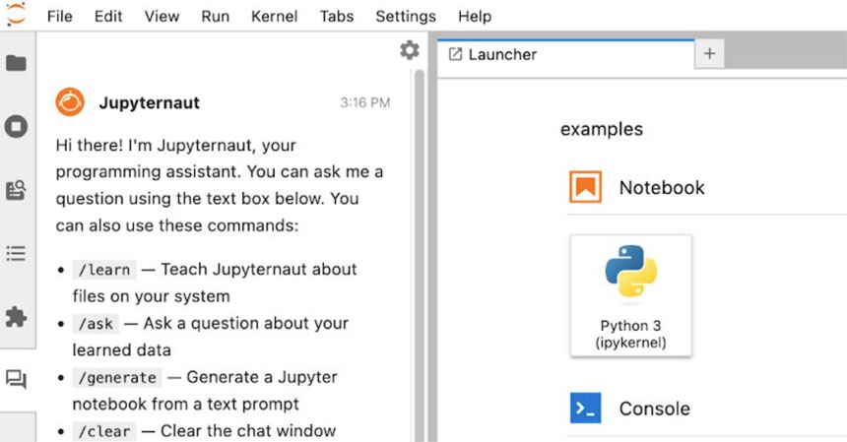Open the extension manager puzzle icon
847x442 pixels.
(16, 317)
